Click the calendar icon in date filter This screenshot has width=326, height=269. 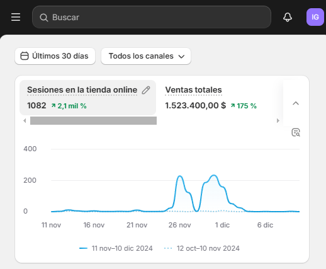point(25,56)
